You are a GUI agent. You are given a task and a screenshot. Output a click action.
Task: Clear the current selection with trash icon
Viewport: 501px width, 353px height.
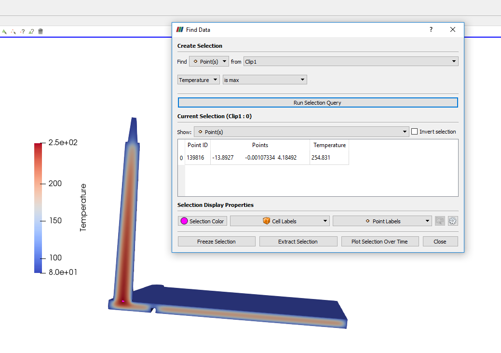[x=40, y=31]
